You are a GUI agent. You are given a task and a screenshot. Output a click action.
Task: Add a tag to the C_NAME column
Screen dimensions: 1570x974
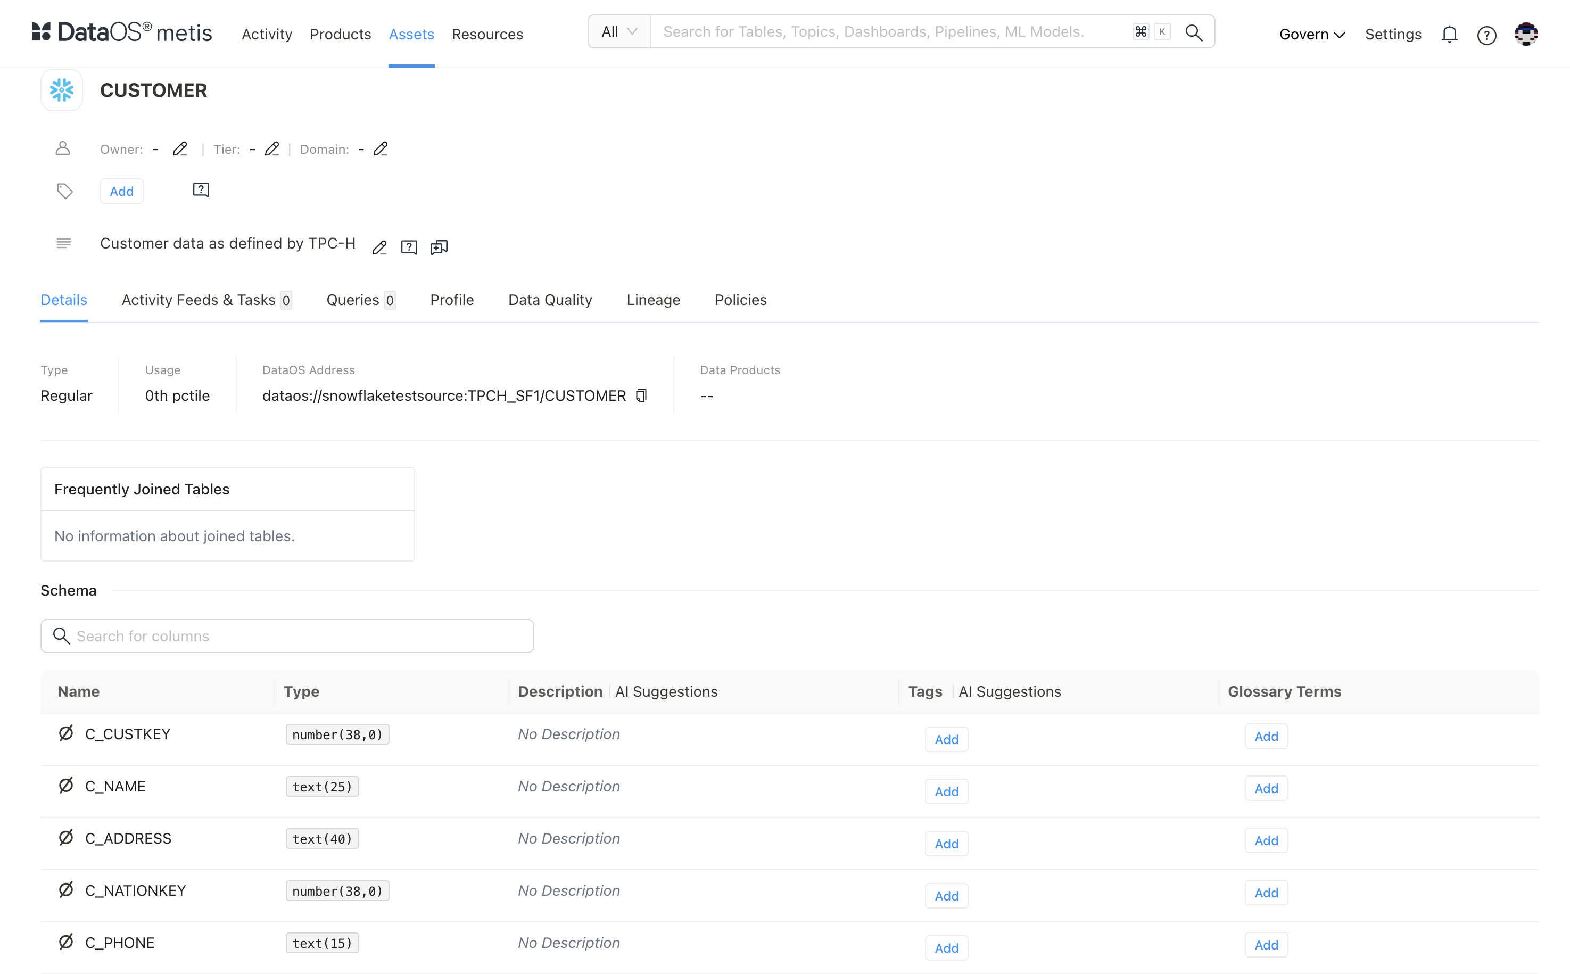tap(946, 791)
